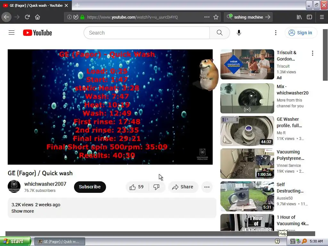The width and height of the screenshot is (328, 246).
Task: Click the Mix - whichwasher2007 title
Action: click(292, 90)
